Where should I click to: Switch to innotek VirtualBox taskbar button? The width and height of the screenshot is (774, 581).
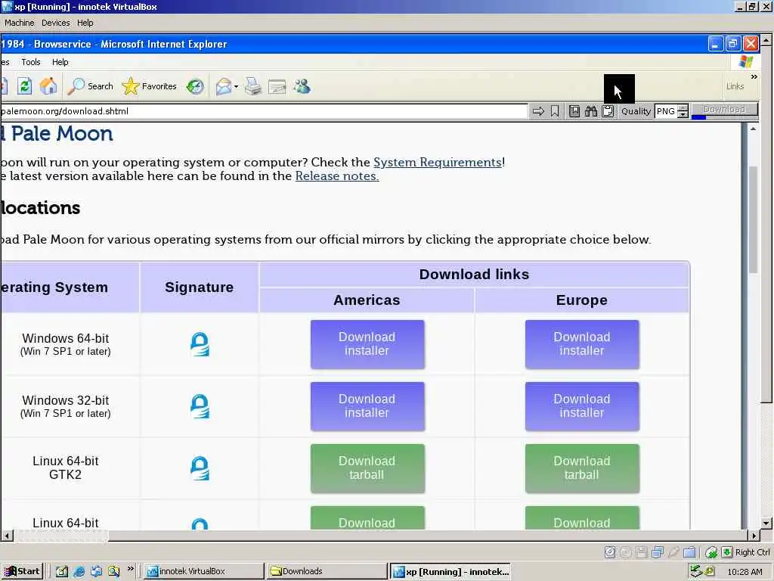coord(203,572)
